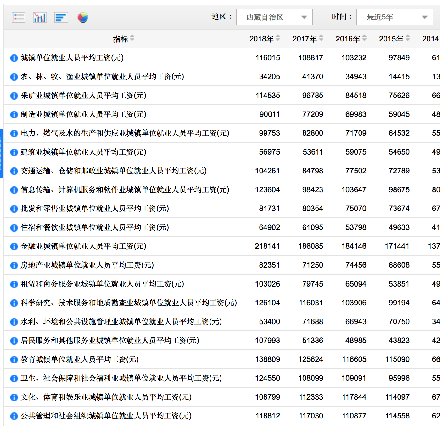The image size is (448, 426).
Task: Open info icon for 交通运输、仓储和邮政业 row
Action: tap(14, 171)
